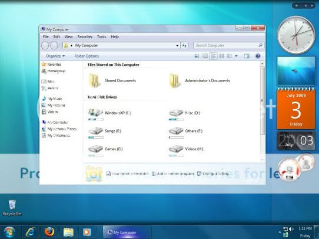
Task: Open the Favorites menu
Action: point(85,37)
